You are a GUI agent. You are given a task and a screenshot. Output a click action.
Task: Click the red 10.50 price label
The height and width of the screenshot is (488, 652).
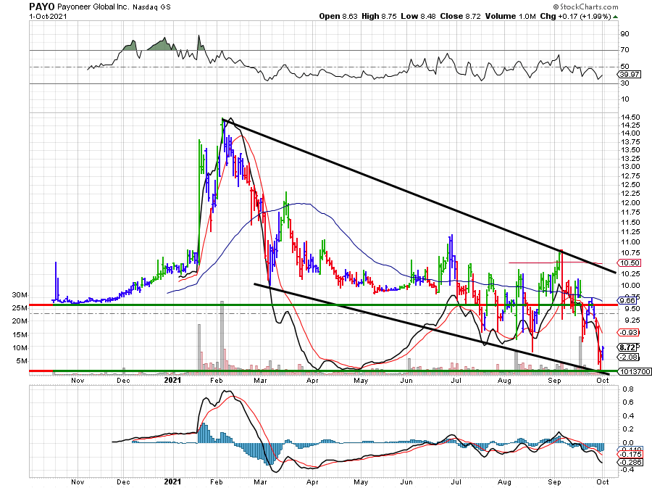tap(627, 262)
